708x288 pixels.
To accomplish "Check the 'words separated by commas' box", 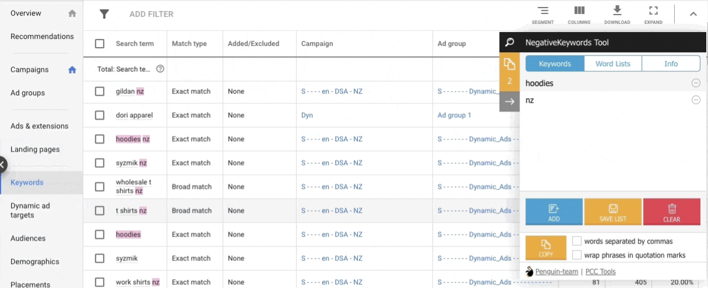I will coord(577,241).
